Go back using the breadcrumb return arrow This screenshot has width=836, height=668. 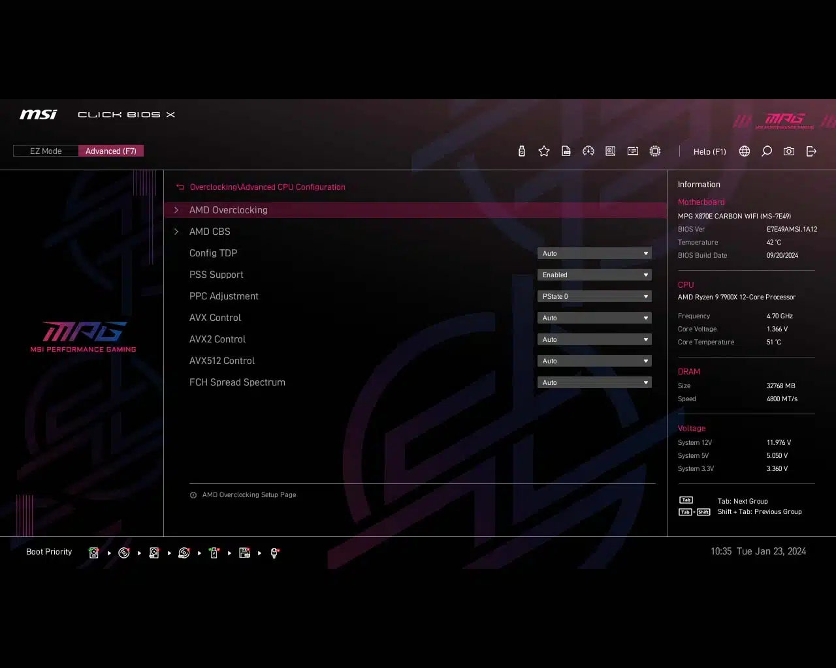point(180,187)
